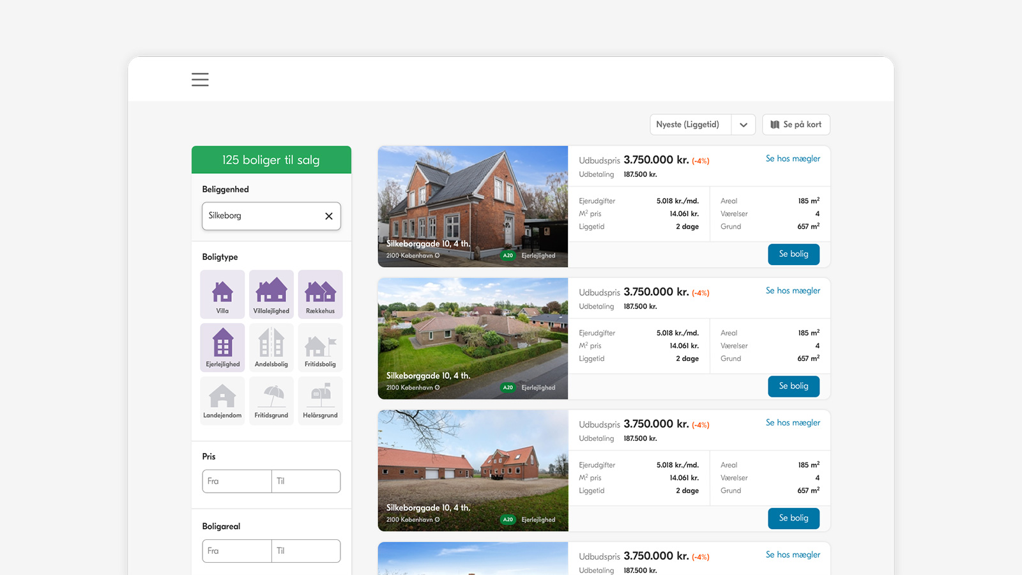Click the 125 boliger til salg header
This screenshot has width=1022, height=575.
click(x=271, y=160)
